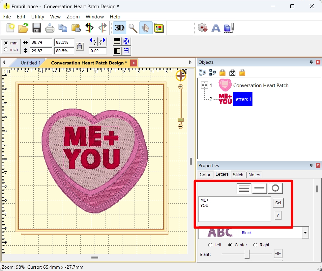Switch to the Stitch properties tab
This screenshot has width=322, height=271.
(238, 175)
